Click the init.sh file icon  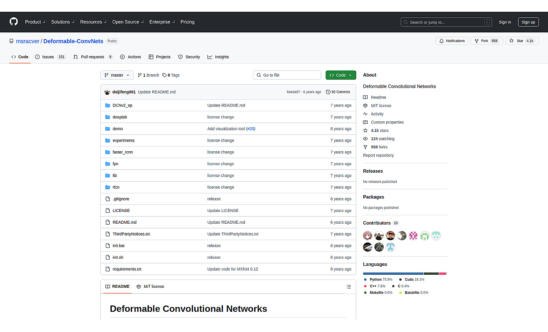coord(107,257)
